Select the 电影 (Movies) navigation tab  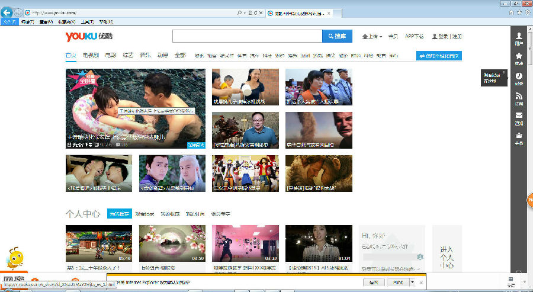[x=111, y=56]
